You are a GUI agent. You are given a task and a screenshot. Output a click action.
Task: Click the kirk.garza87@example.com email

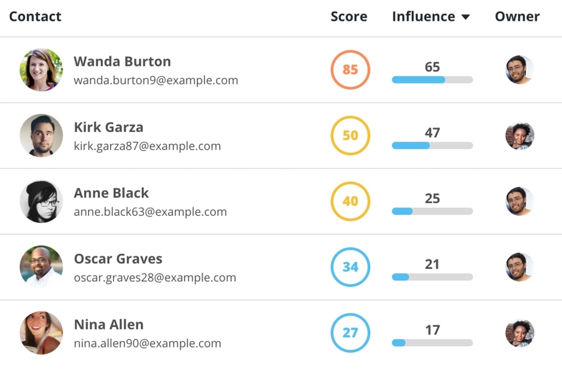point(147,146)
